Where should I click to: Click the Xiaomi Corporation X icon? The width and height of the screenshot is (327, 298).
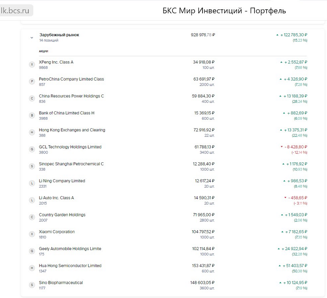click(32, 234)
